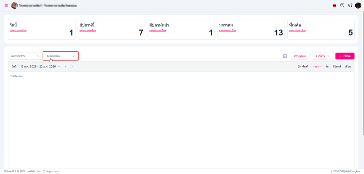
Task: Switch language via the Thai flag icon
Action: click(334, 5)
